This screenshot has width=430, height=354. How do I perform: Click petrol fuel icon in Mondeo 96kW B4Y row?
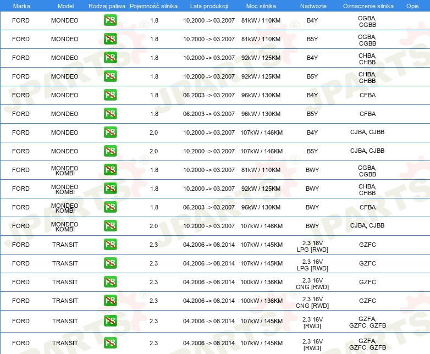tap(110, 95)
